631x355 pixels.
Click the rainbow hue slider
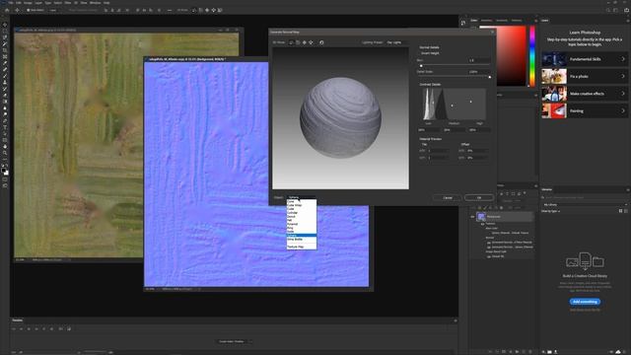pos(532,56)
